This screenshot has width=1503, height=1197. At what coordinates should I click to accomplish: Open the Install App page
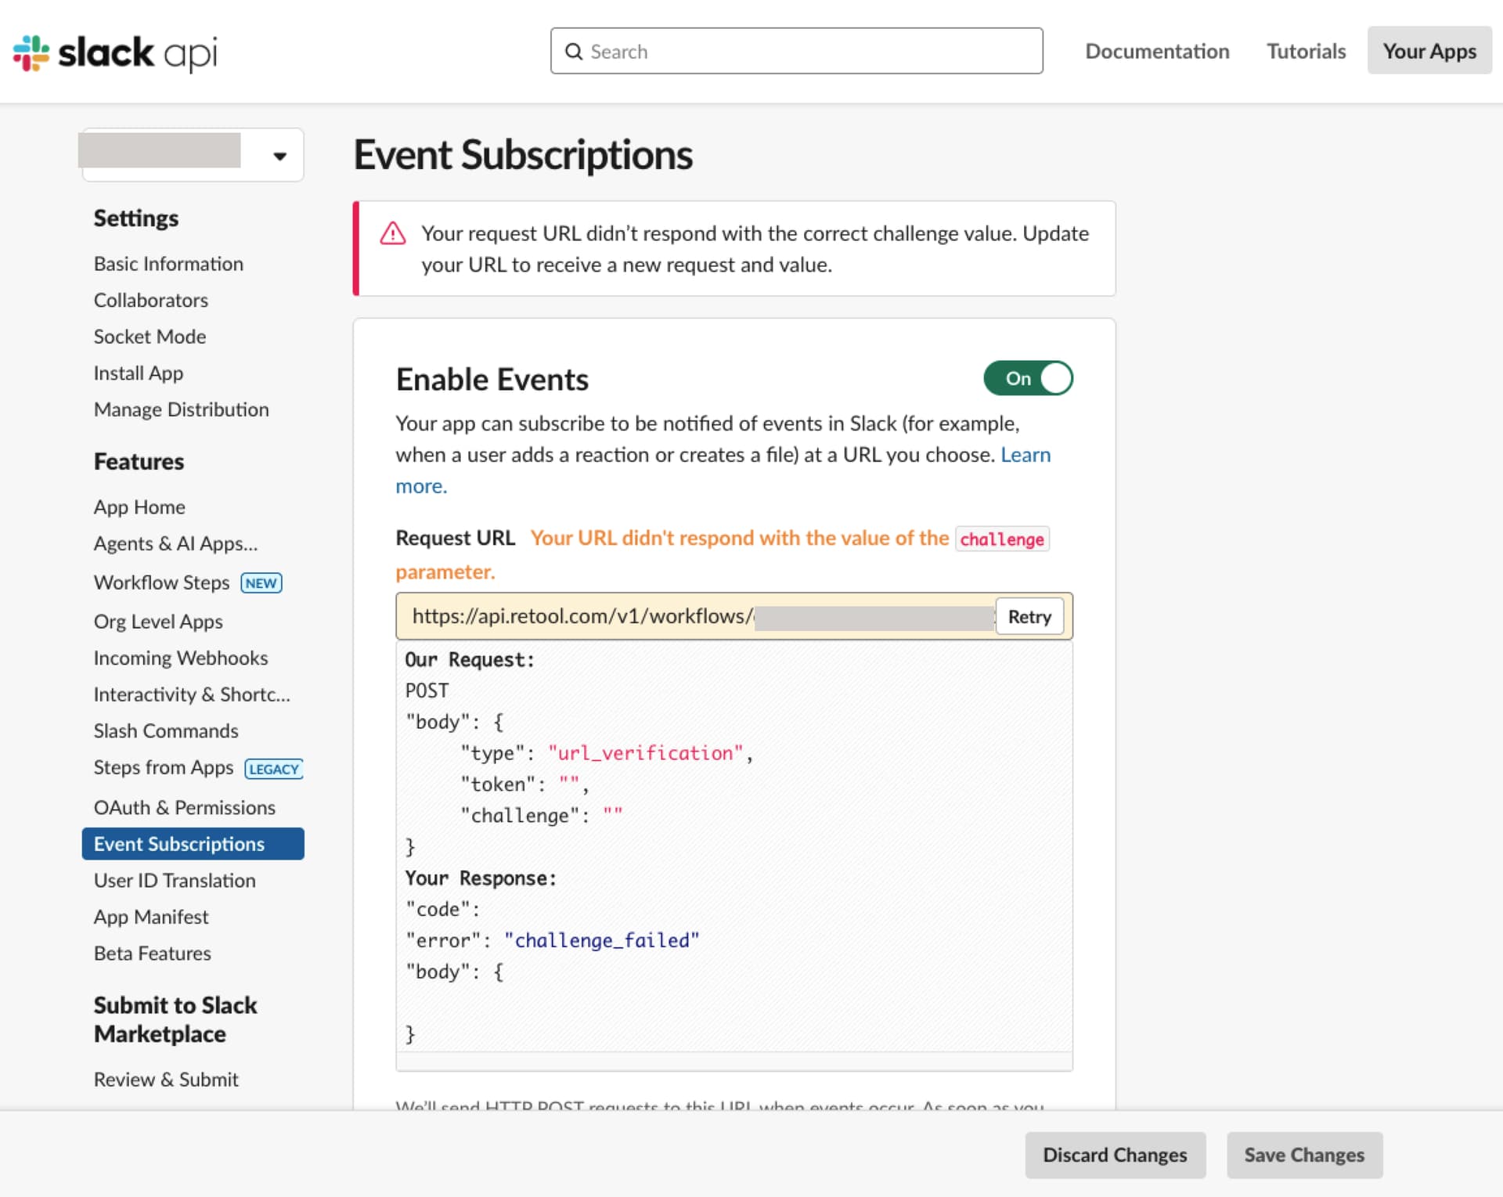[x=139, y=373]
